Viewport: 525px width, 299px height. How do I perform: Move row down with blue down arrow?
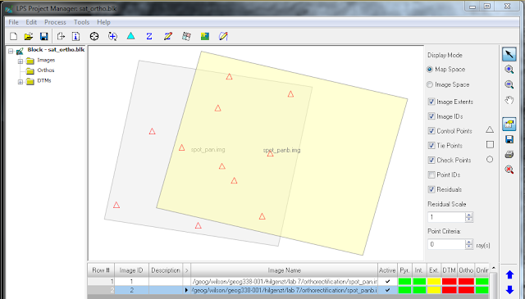point(509,290)
